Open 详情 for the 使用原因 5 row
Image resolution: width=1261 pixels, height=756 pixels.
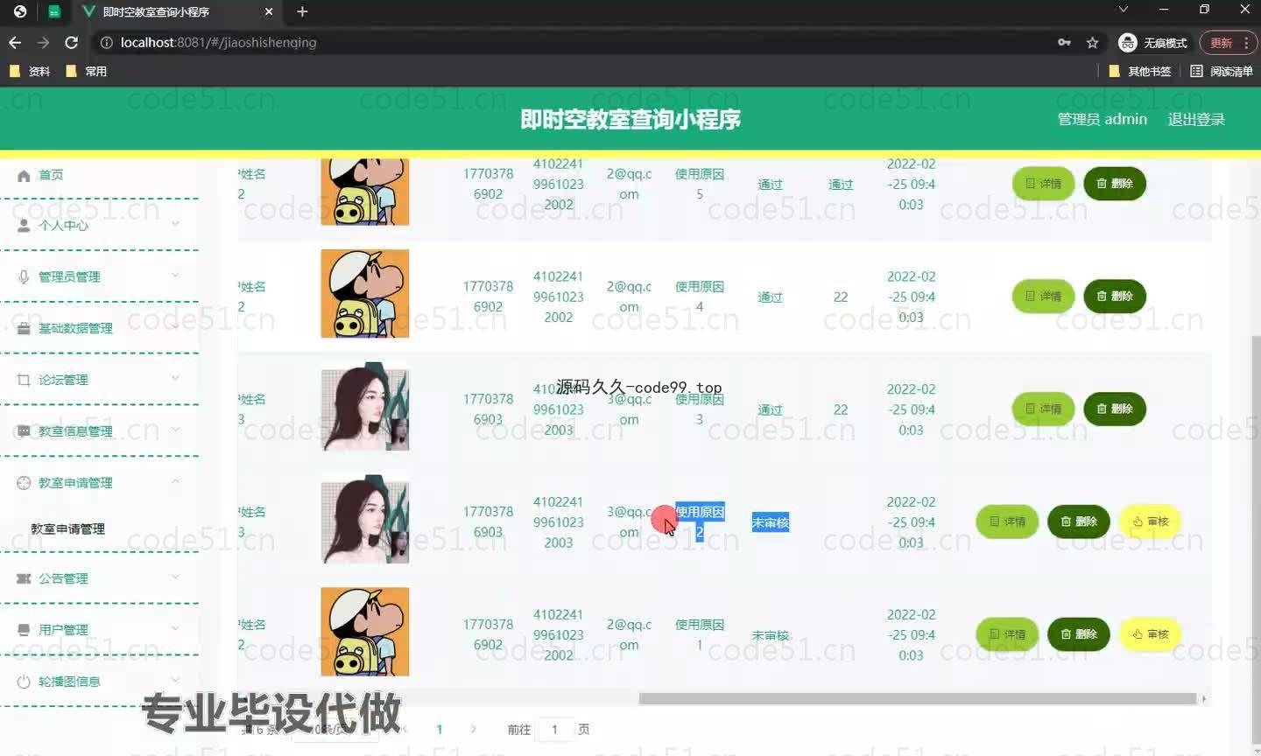click(x=1043, y=184)
